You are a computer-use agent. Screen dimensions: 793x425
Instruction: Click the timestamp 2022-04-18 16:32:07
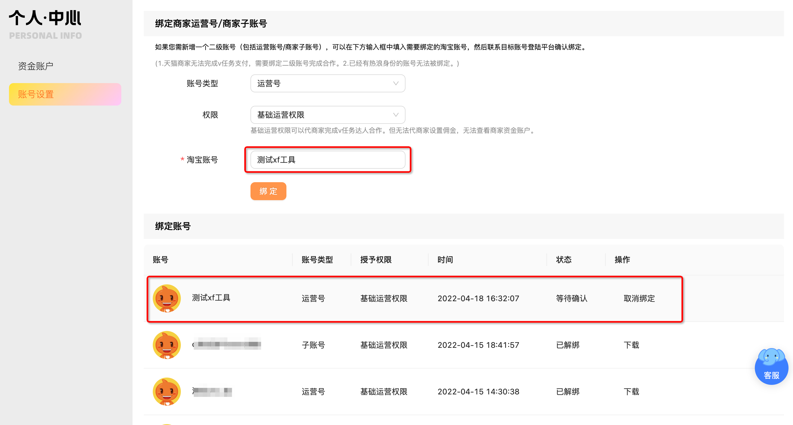point(478,298)
